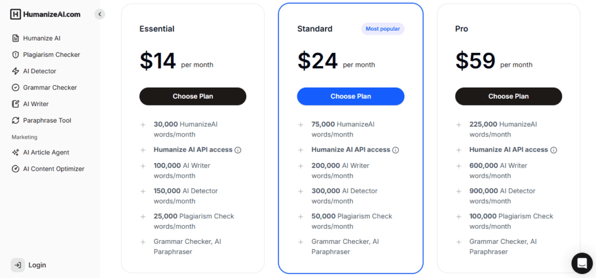This screenshot has height=278, width=596.
Task: Open the chat widget bubble
Action: [581, 263]
